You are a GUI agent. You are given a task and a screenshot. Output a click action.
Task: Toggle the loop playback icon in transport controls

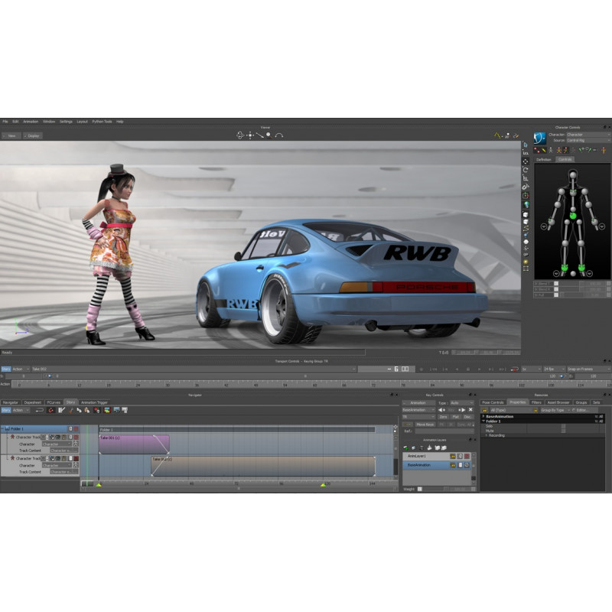click(x=514, y=369)
